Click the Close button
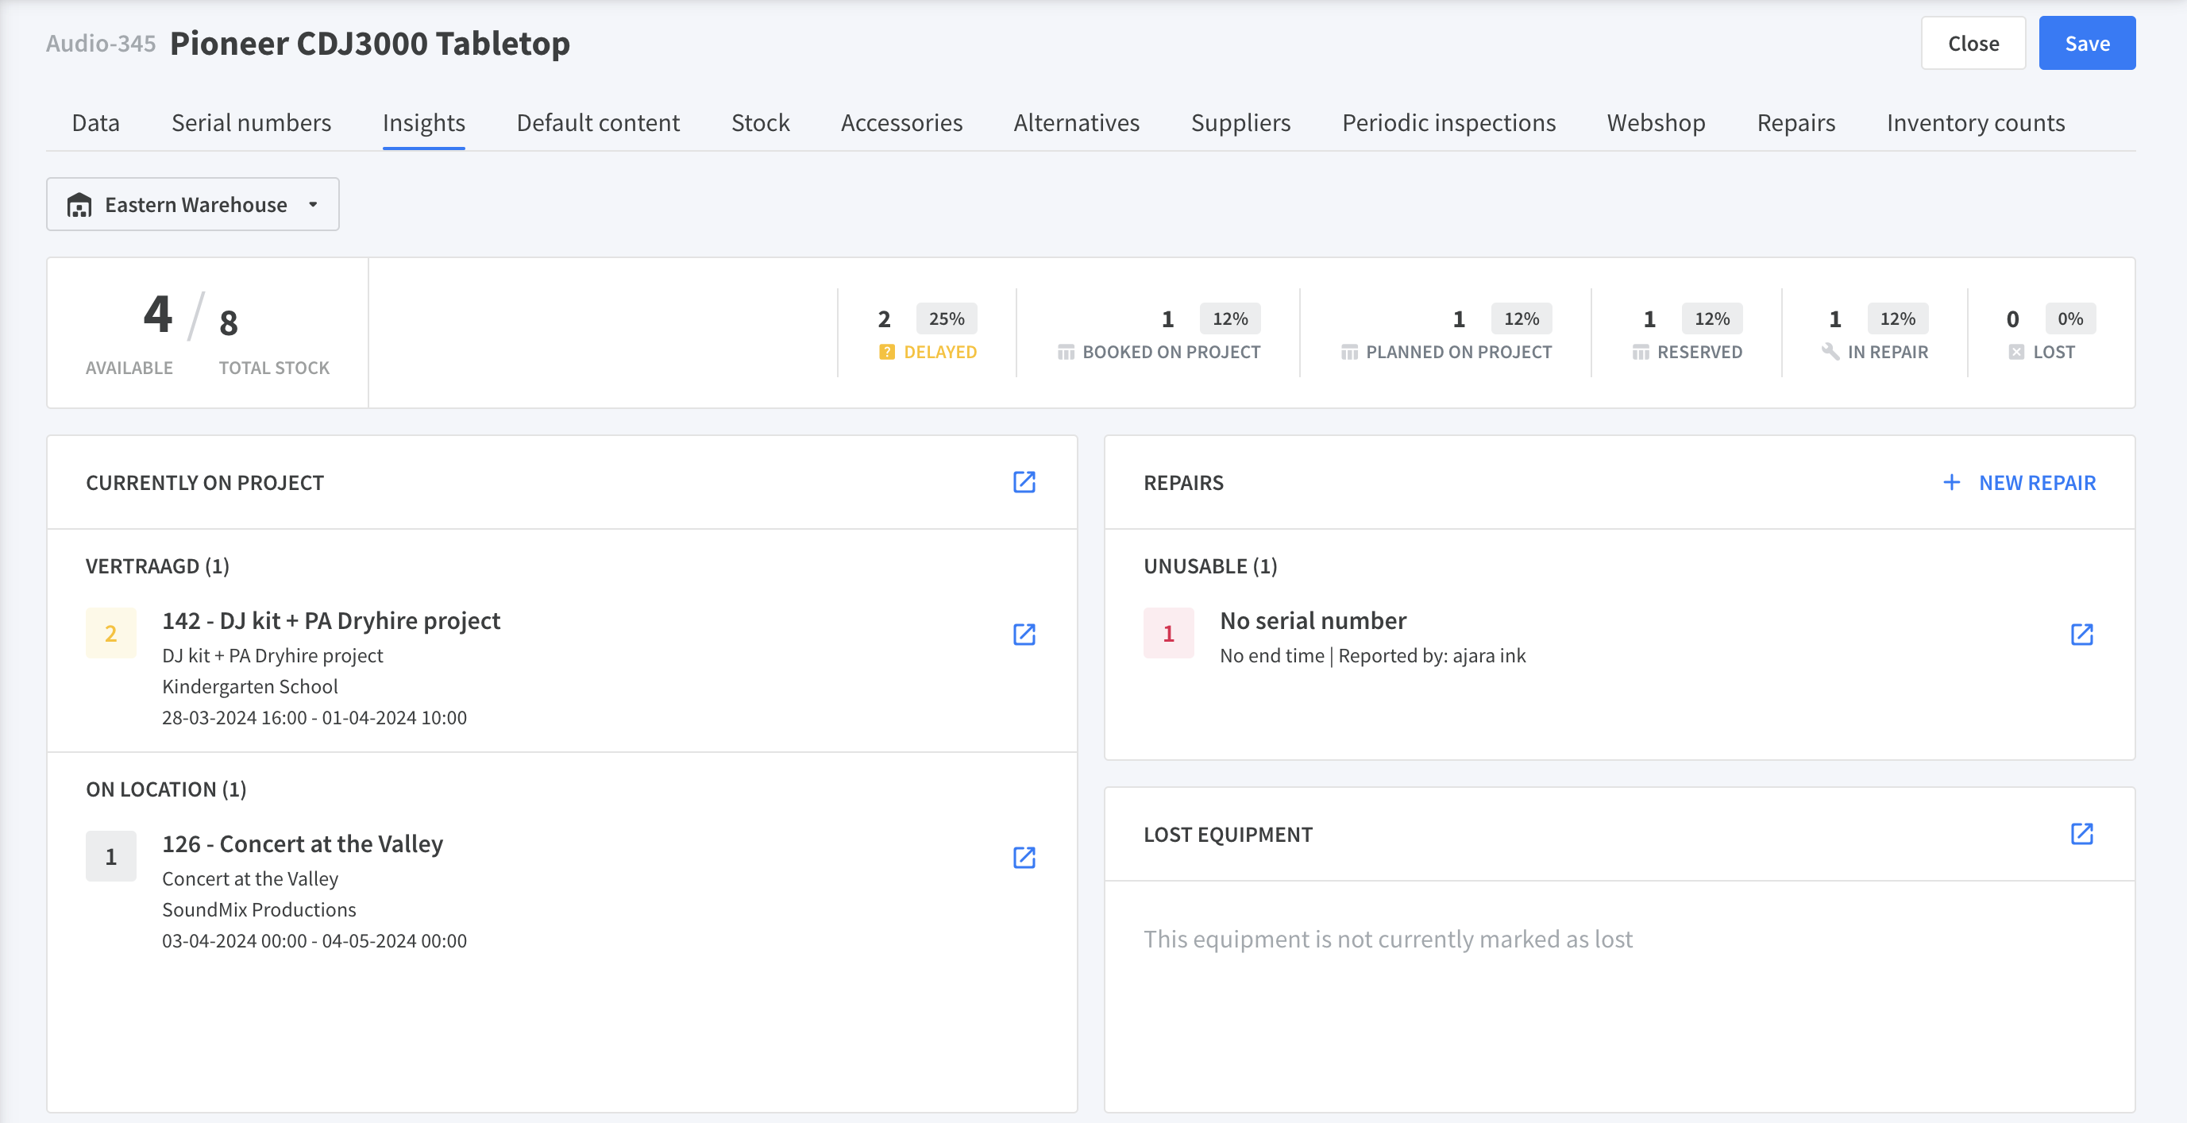Image resolution: width=2187 pixels, height=1123 pixels. pyautogui.click(x=1973, y=44)
